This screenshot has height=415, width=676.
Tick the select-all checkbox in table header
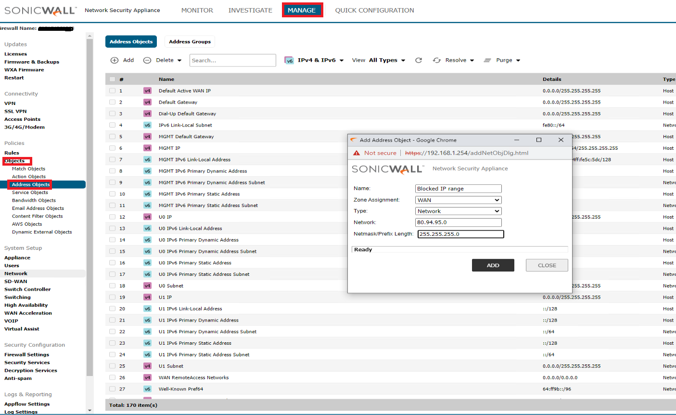pyautogui.click(x=112, y=79)
